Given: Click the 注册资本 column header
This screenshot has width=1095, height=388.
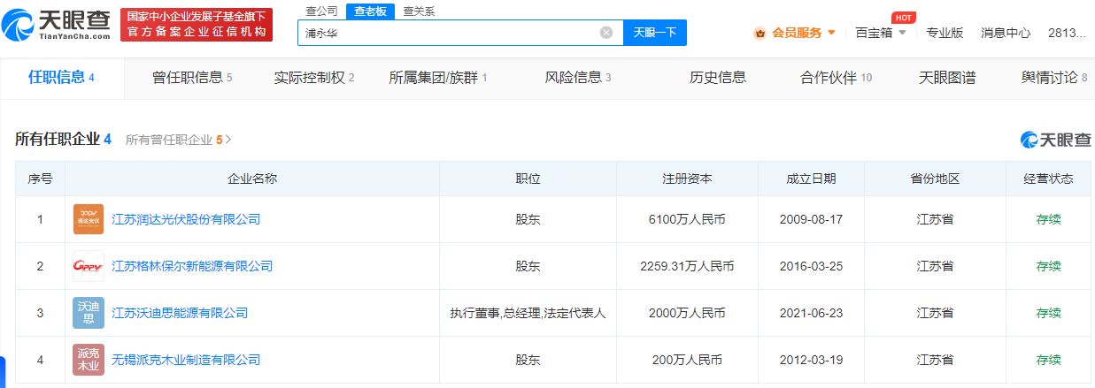Looking at the screenshot, I should tap(687, 179).
